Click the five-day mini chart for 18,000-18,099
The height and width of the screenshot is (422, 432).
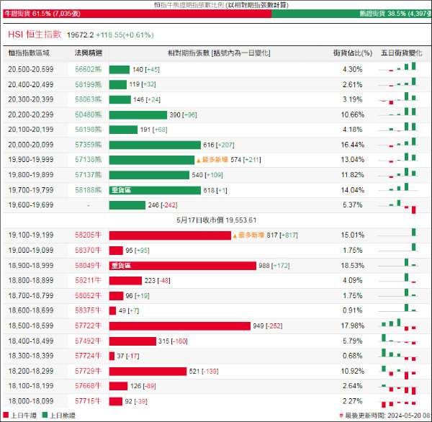click(398, 403)
